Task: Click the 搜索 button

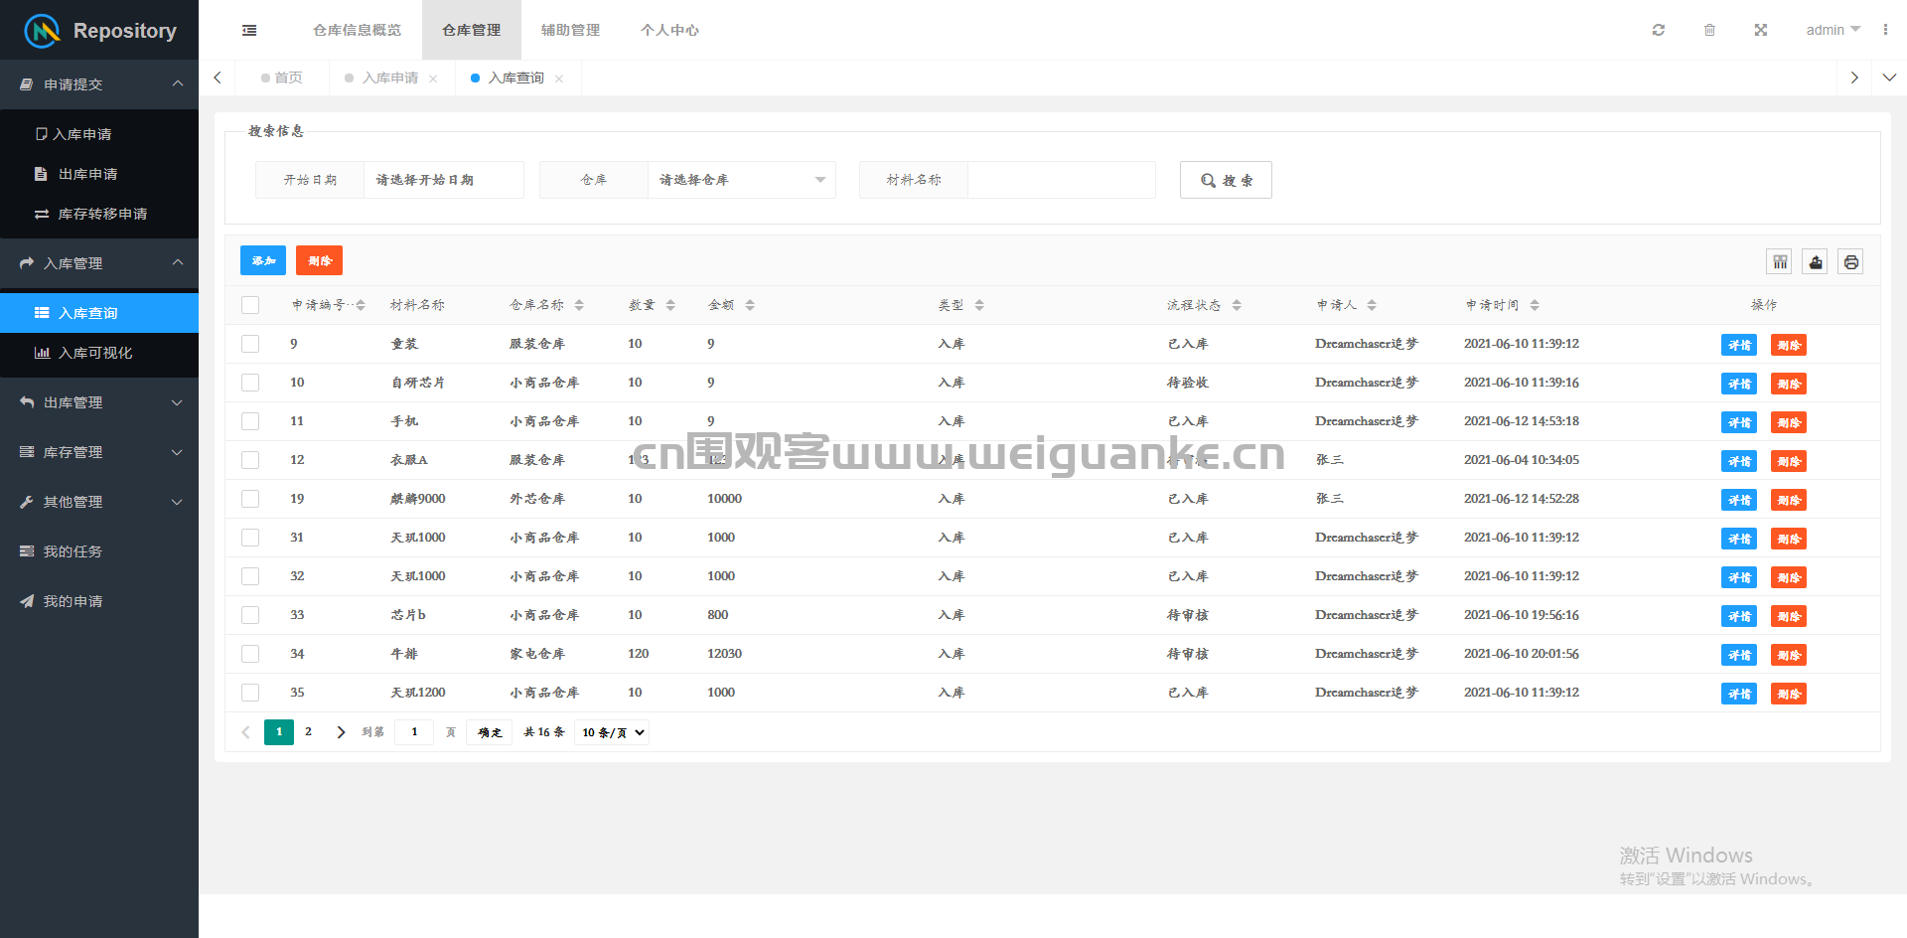Action: coord(1226,180)
